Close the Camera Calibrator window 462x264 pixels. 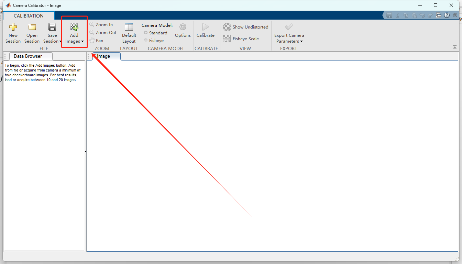click(x=452, y=5)
